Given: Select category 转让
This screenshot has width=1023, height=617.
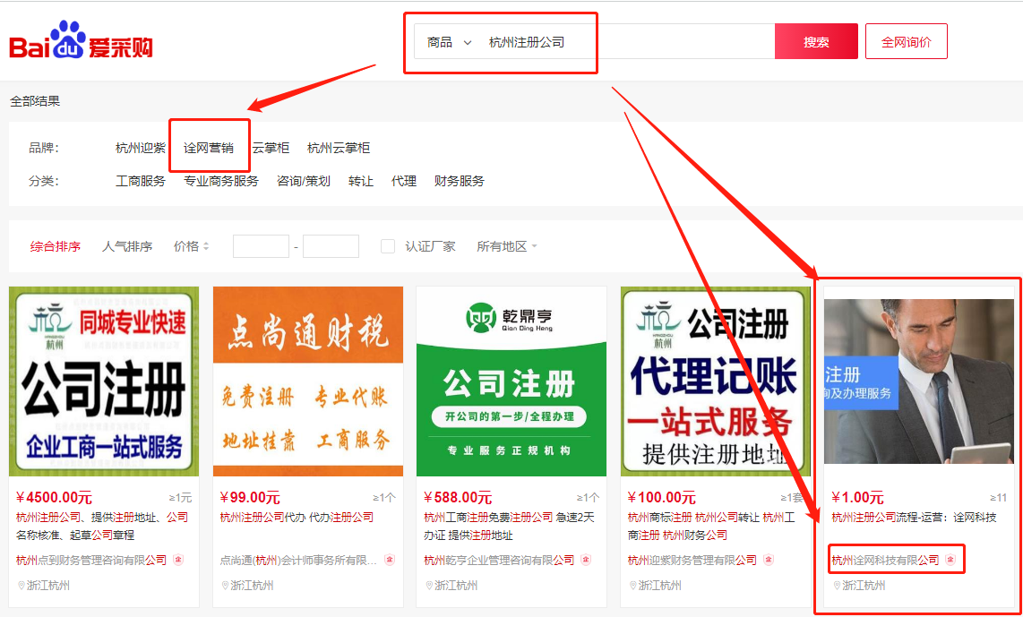Looking at the screenshot, I should [361, 181].
